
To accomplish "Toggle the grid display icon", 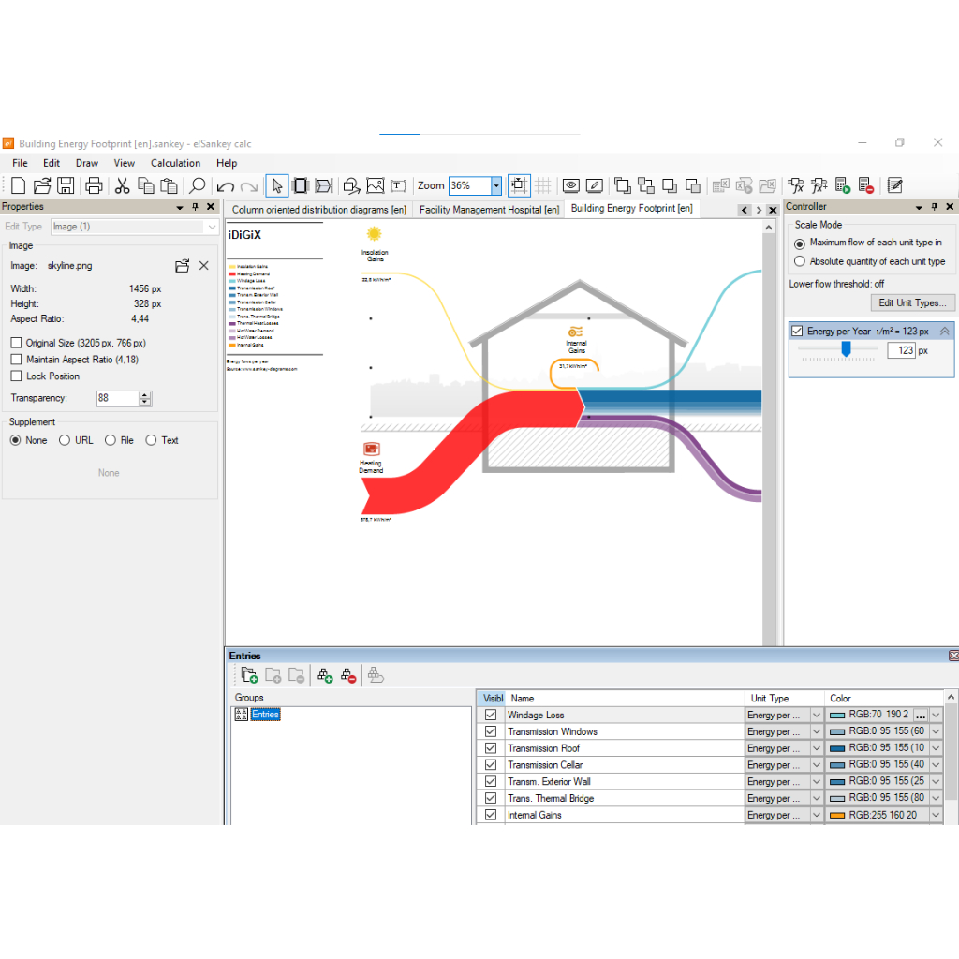I will (x=543, y=185).
